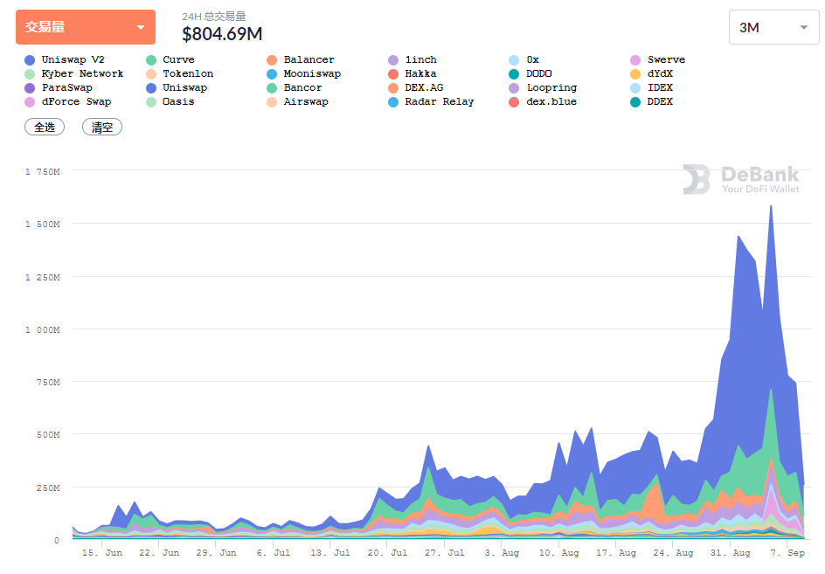Click the chart peak near 7. Sep

click(x=771, y=206)
